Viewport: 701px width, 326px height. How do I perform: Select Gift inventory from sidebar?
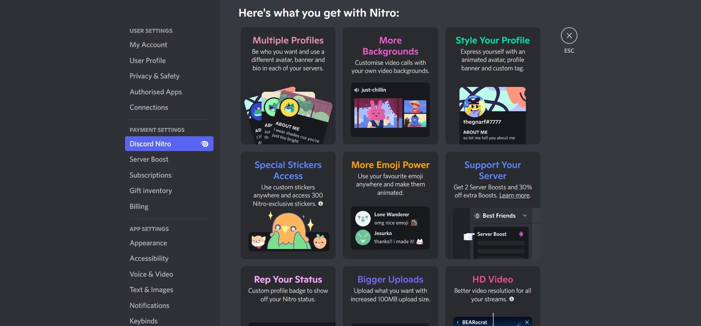pyautogui.click(x=150, y=190)
